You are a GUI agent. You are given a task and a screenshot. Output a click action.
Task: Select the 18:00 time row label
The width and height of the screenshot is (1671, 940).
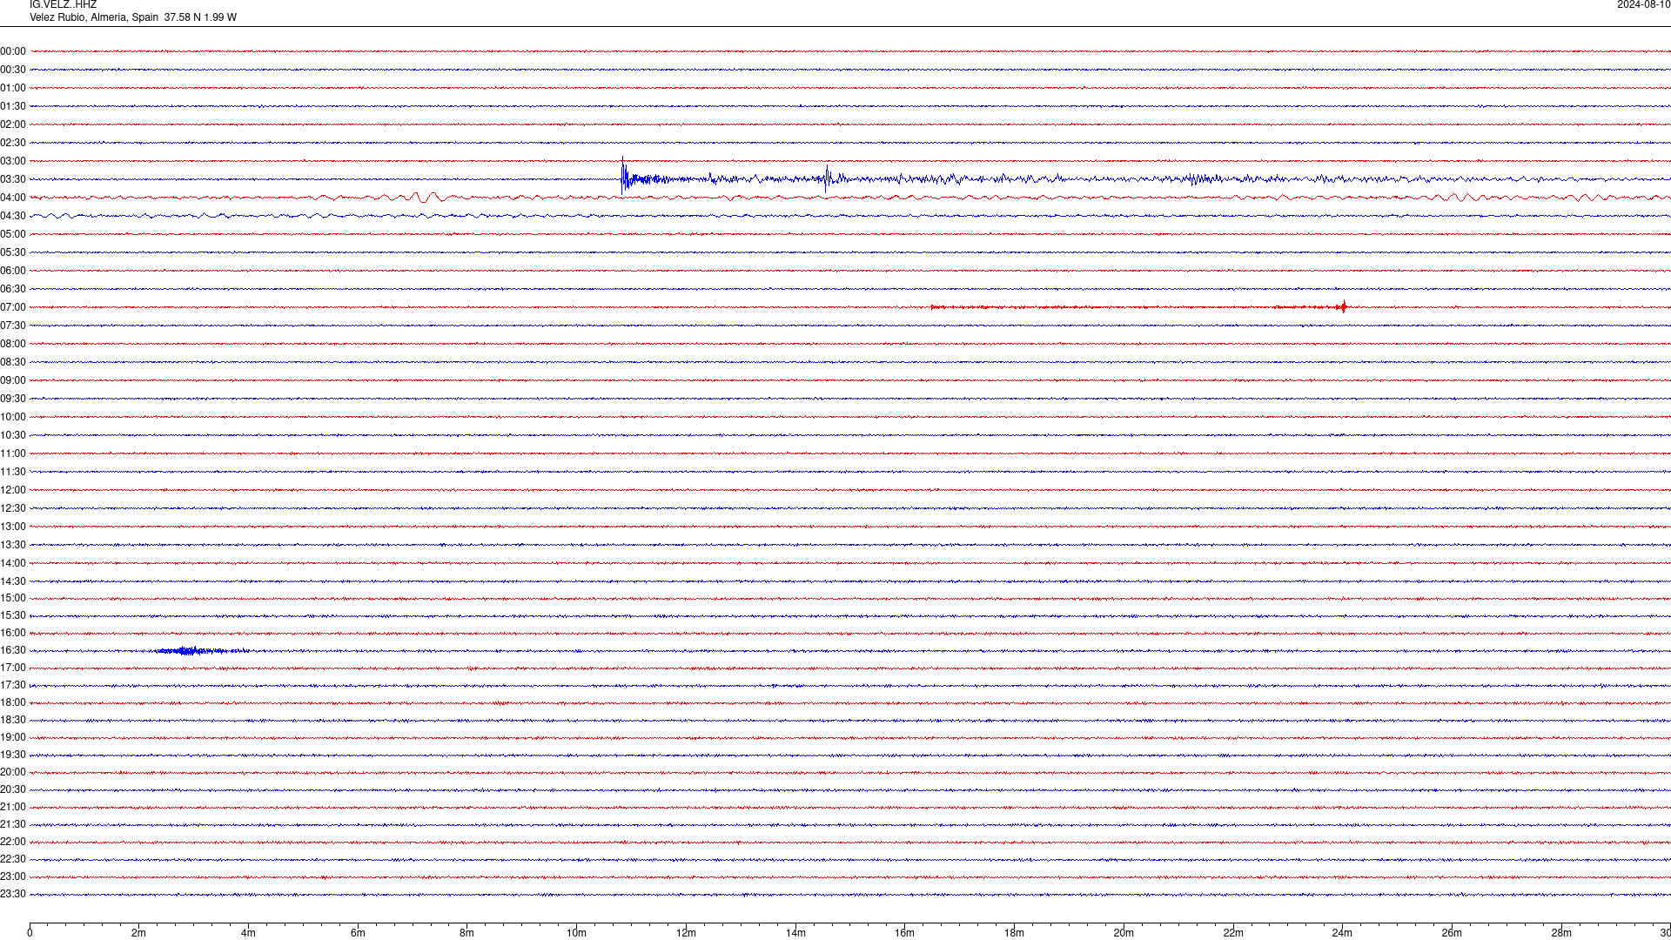click(13, 702)
